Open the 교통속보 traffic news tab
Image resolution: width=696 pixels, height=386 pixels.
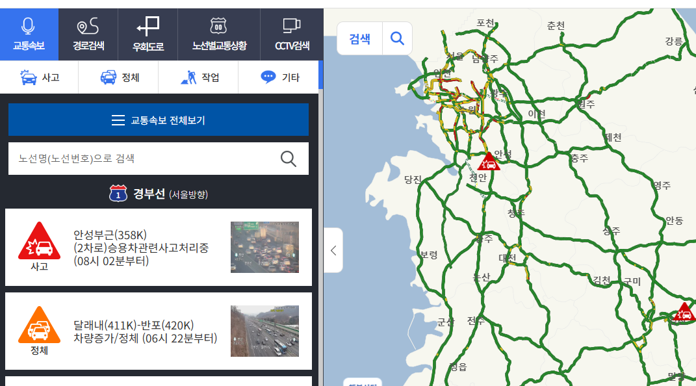click(x=29, y=34)
